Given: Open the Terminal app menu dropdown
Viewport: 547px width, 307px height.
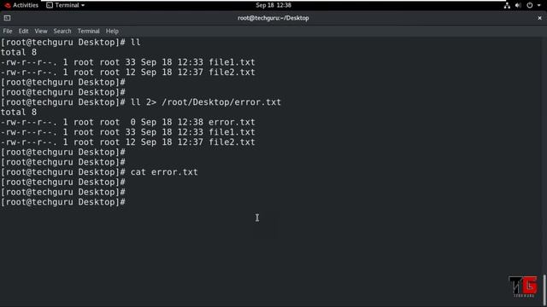Looking at the screenshot, I should (x=66, y=5).
